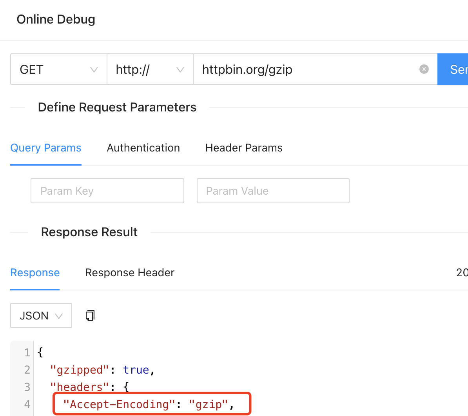Click the "headers" key on line 3
This screenshot has width=468, height=416.
click(x=80, y=387)
